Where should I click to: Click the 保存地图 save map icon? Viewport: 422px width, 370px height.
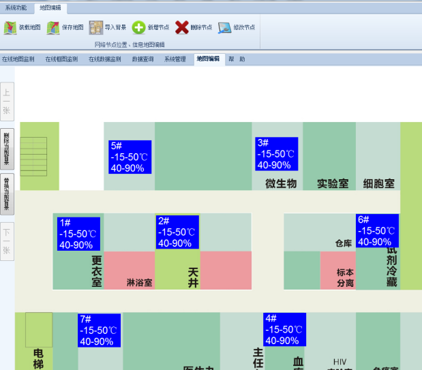coord(53,27)
